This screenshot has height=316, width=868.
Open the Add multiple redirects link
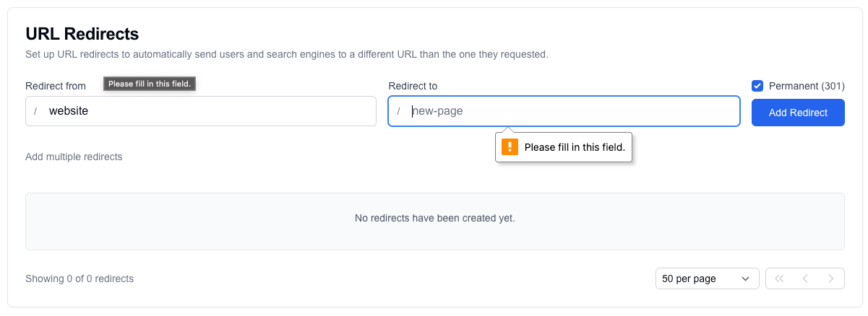74,157
